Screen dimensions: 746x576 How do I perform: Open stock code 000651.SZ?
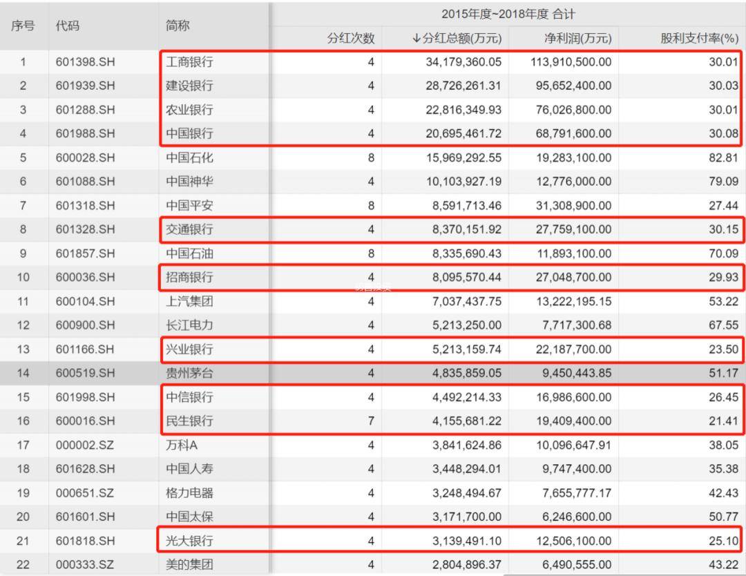[85, 493]
